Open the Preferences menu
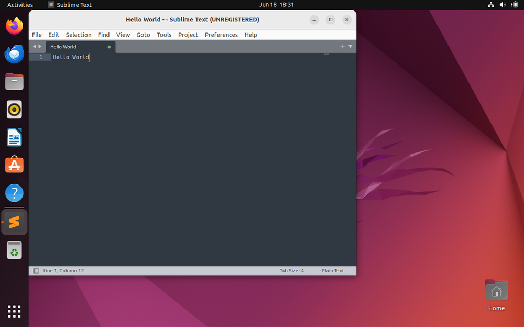524x327 pixels. [221, 35]
